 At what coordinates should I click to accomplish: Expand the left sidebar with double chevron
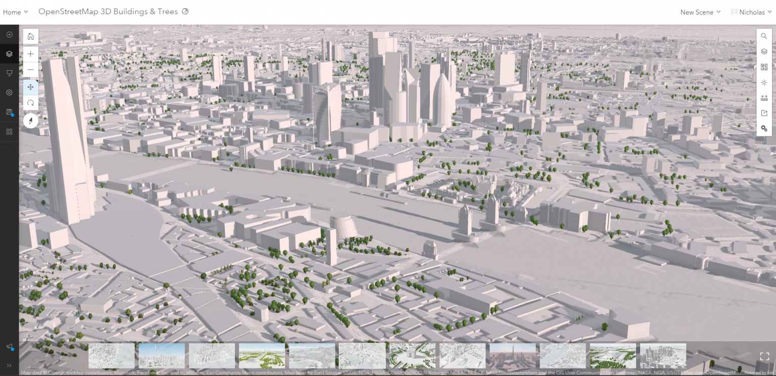point(9,365)
